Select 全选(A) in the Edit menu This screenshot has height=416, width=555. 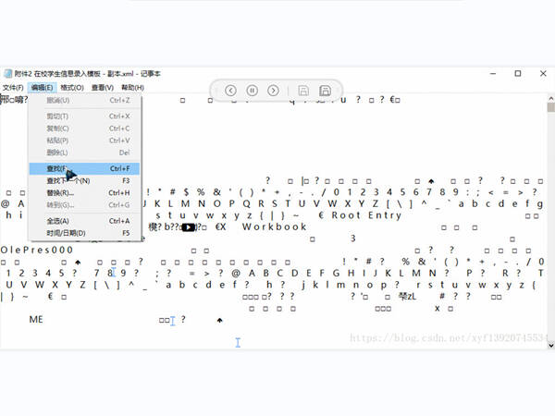pos(84,221)
